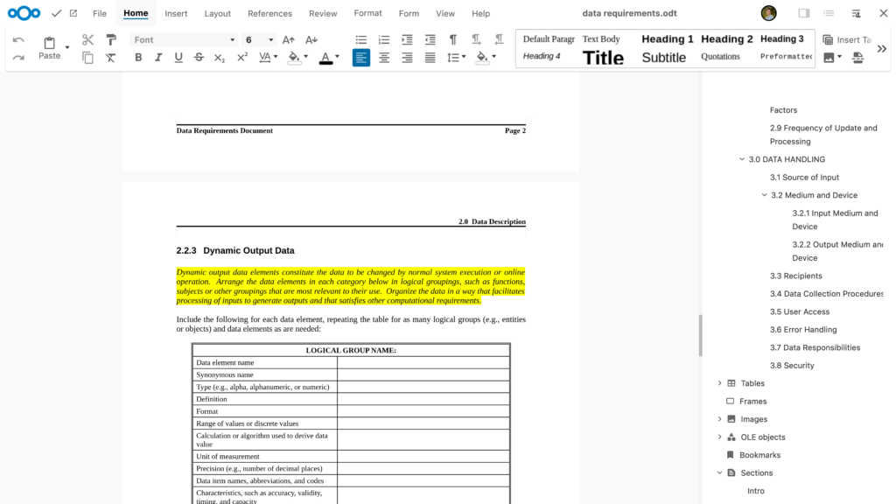
Task: Click the Redo arrow icon
Action: click(18, 58)
